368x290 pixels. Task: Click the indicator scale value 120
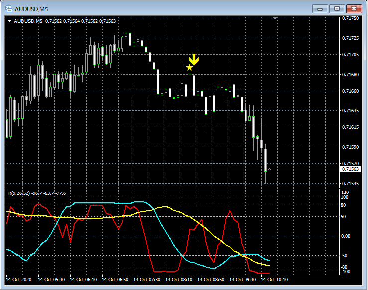coord(345,193)
